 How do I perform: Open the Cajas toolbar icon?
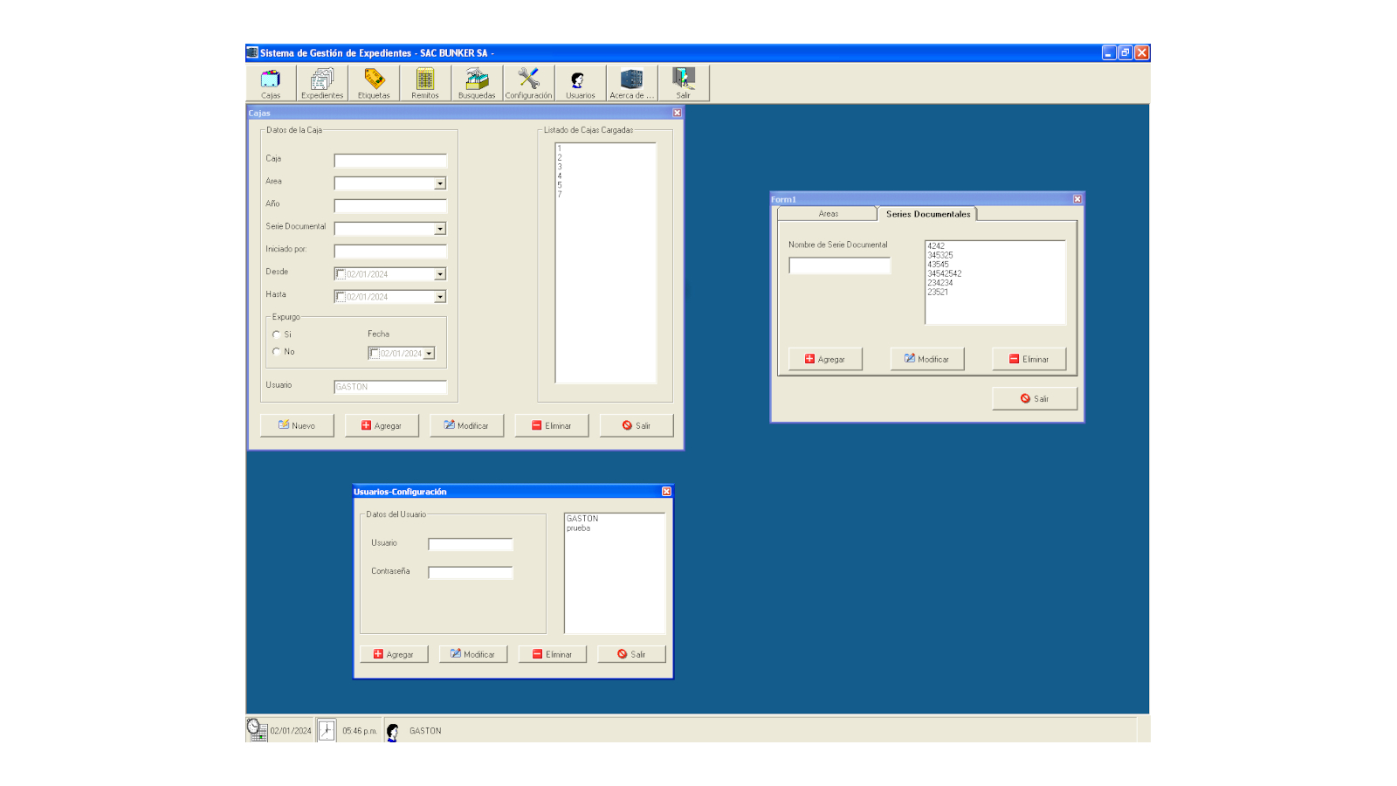point(271,83)
